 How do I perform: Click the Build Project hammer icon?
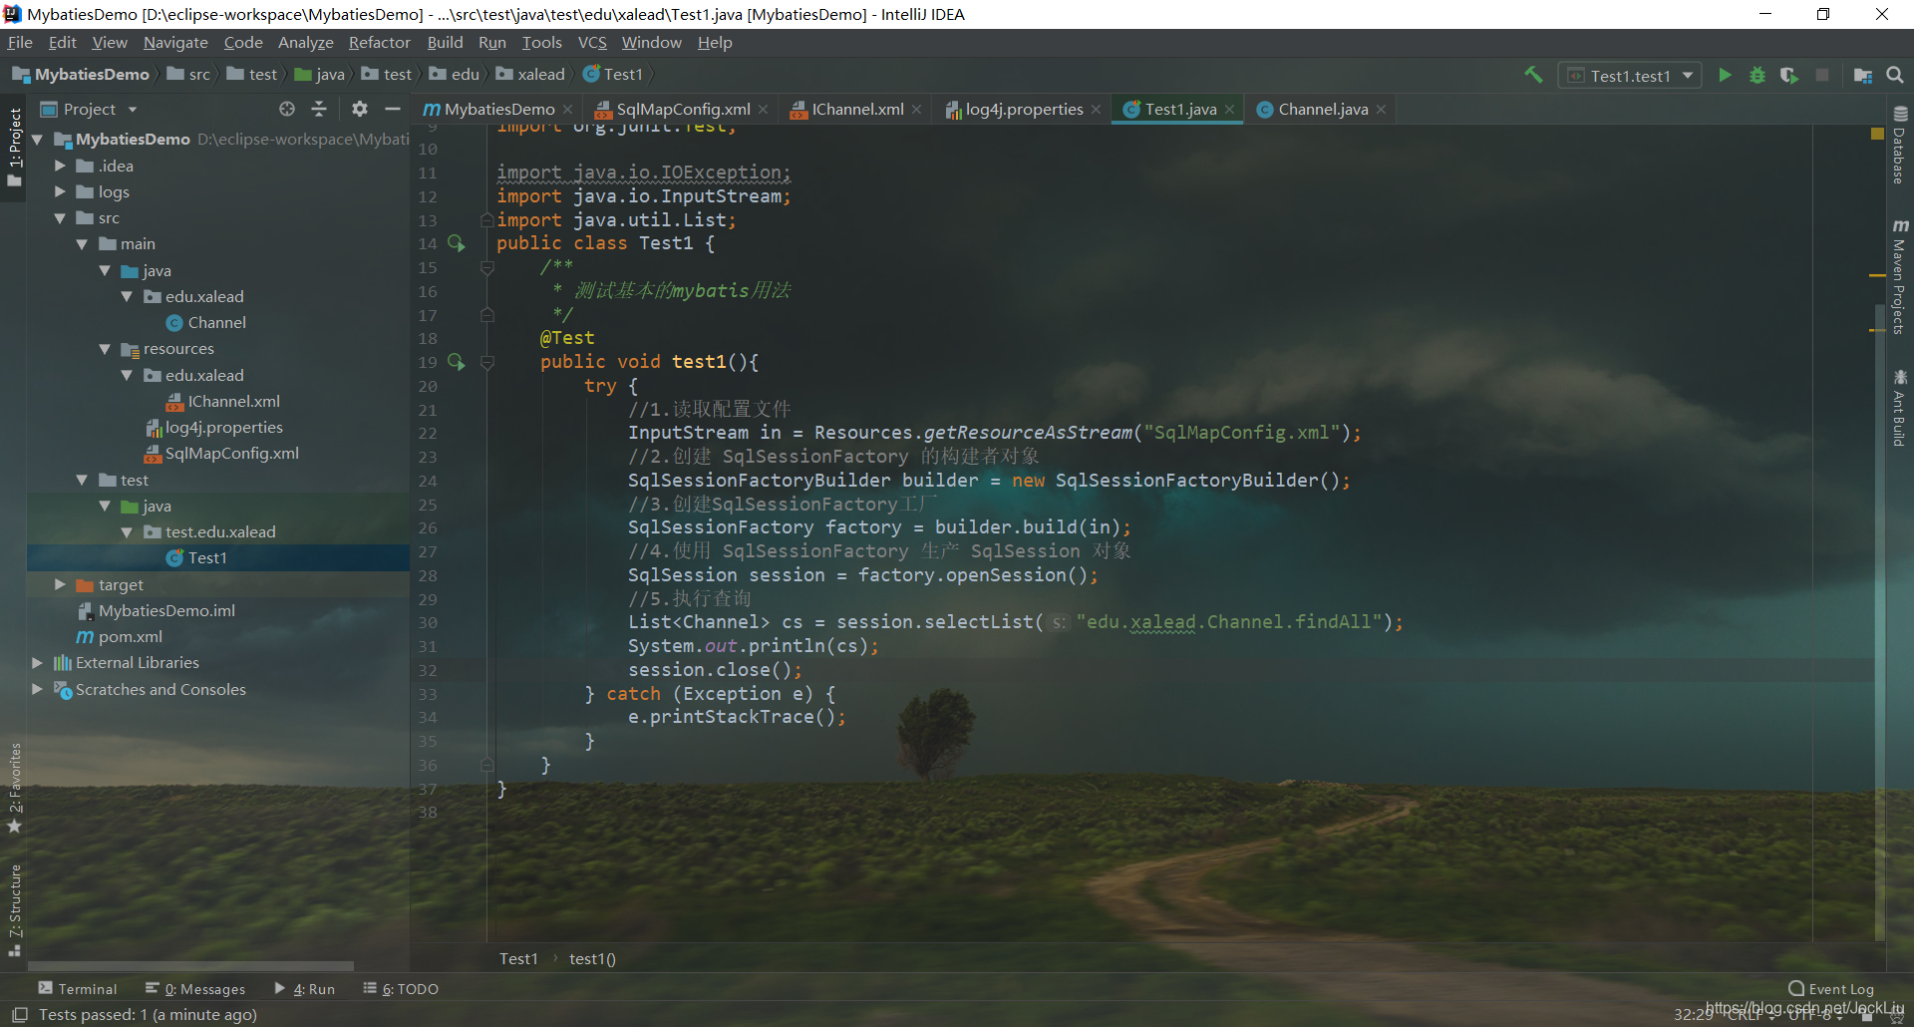pos(1533,75)
